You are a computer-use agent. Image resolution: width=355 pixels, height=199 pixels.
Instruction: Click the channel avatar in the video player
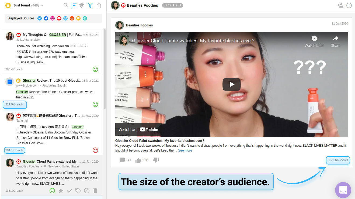pos(124,40)
